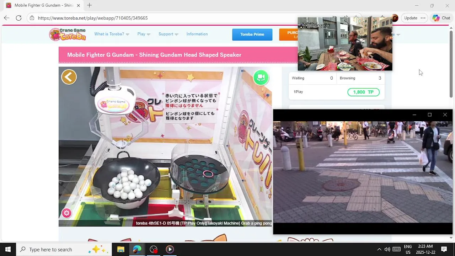455x256 pixels.
Task: Close the video player window
Action: (x=445, y=115)
